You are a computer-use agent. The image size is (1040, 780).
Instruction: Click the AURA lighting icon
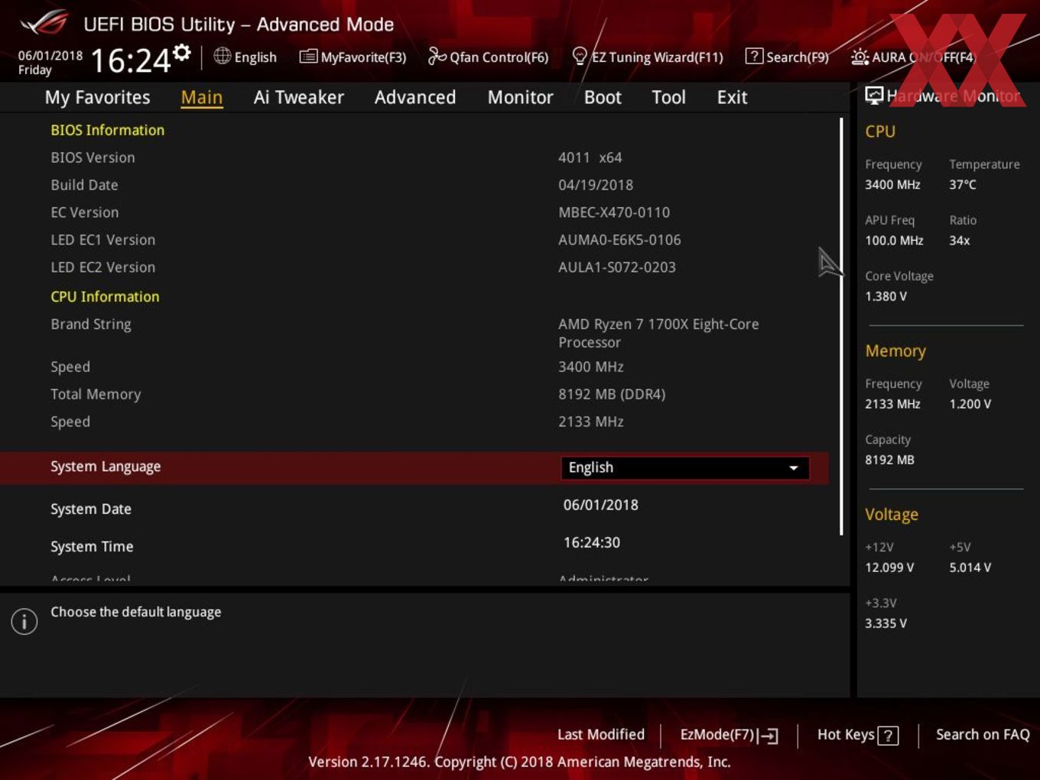click(860, 57)
